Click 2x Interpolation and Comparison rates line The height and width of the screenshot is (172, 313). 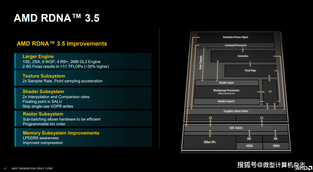[x=56, y=97]
